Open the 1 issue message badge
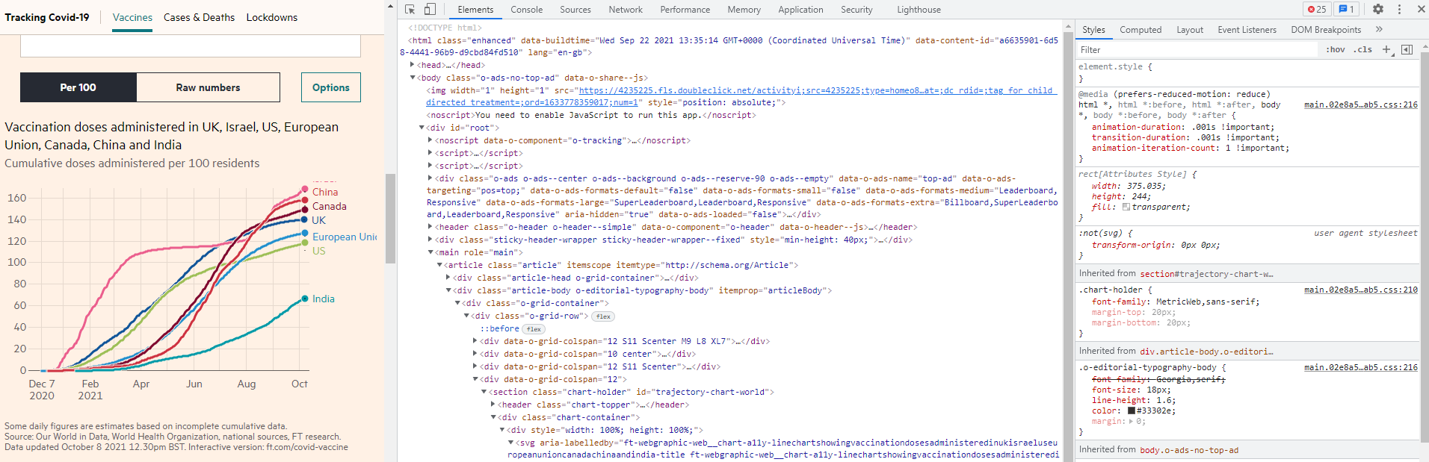This screenshot has height=462, width=1429. [1347, 10]
